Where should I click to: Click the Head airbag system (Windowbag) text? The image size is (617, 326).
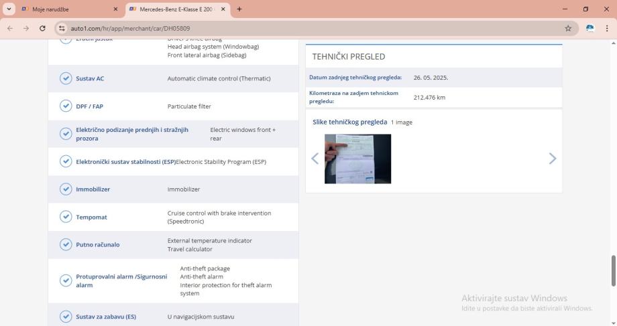[213, 47]
